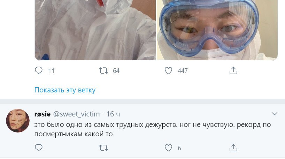Reply to røsie's tweet about дежурств
Screen dimensions: 285x159
point(39,148)
